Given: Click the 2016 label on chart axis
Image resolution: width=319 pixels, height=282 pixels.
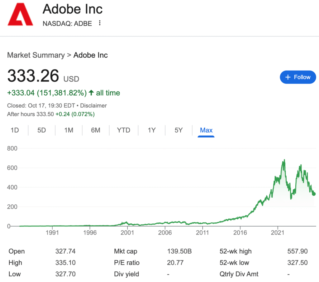Looking at the screenshot, I should [x=240, y=233].
